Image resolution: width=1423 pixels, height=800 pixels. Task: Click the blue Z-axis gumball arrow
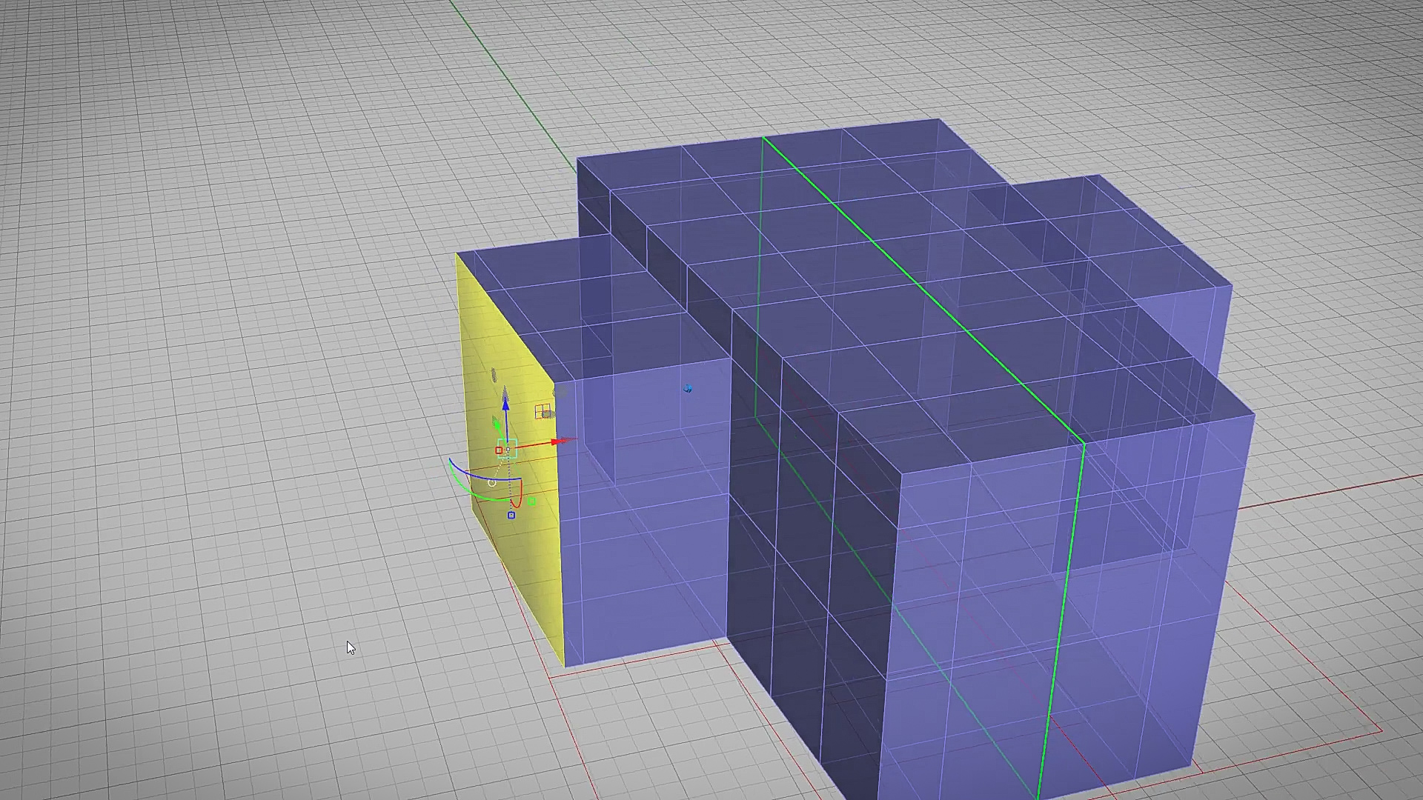click(x=505, y=405)
